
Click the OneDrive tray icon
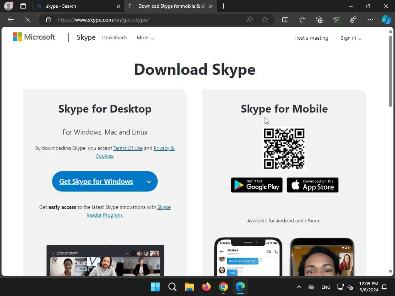tap(311, 287)
